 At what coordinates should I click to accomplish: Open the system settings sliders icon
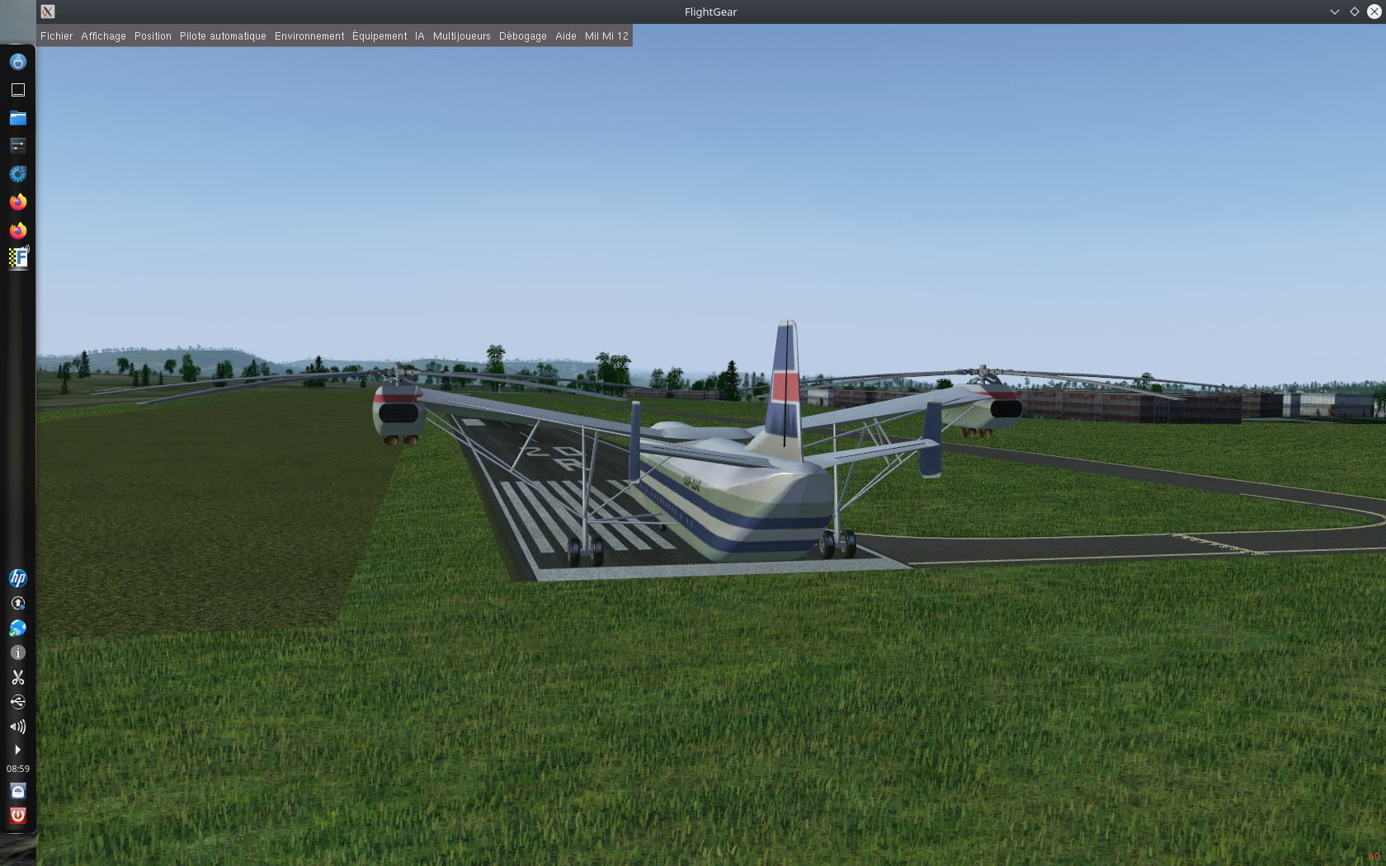click(18, 146)
